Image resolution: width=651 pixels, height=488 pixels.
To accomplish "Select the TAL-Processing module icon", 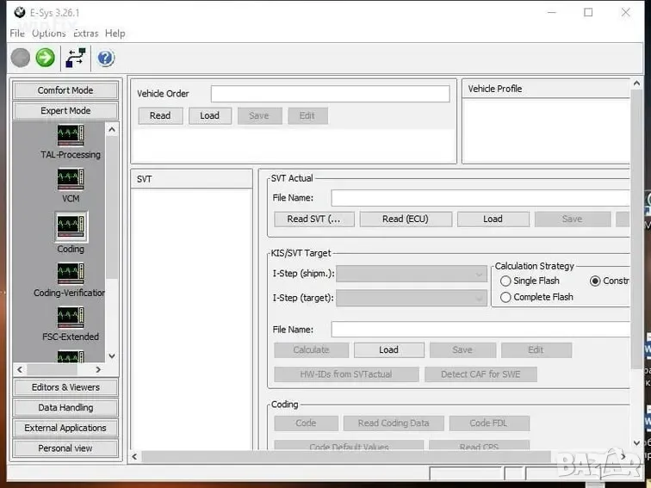I will click(71, 135).
